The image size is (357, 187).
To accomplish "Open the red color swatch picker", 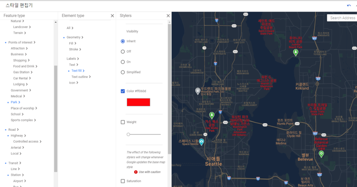I will (x=138, y=102).
